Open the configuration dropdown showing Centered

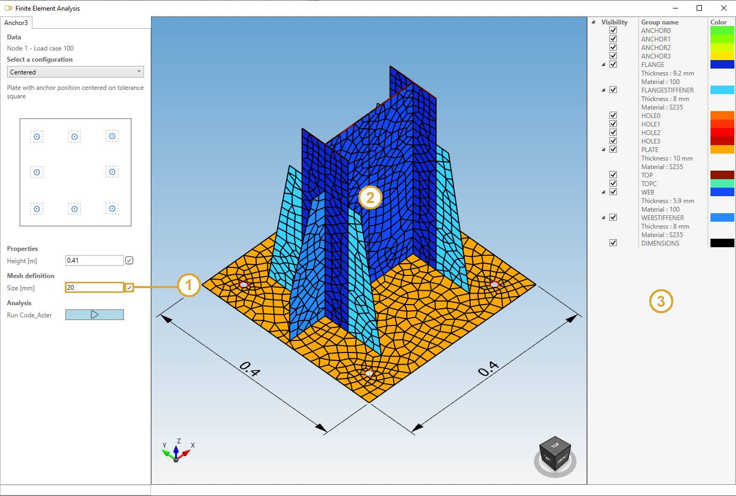(76, 72)
